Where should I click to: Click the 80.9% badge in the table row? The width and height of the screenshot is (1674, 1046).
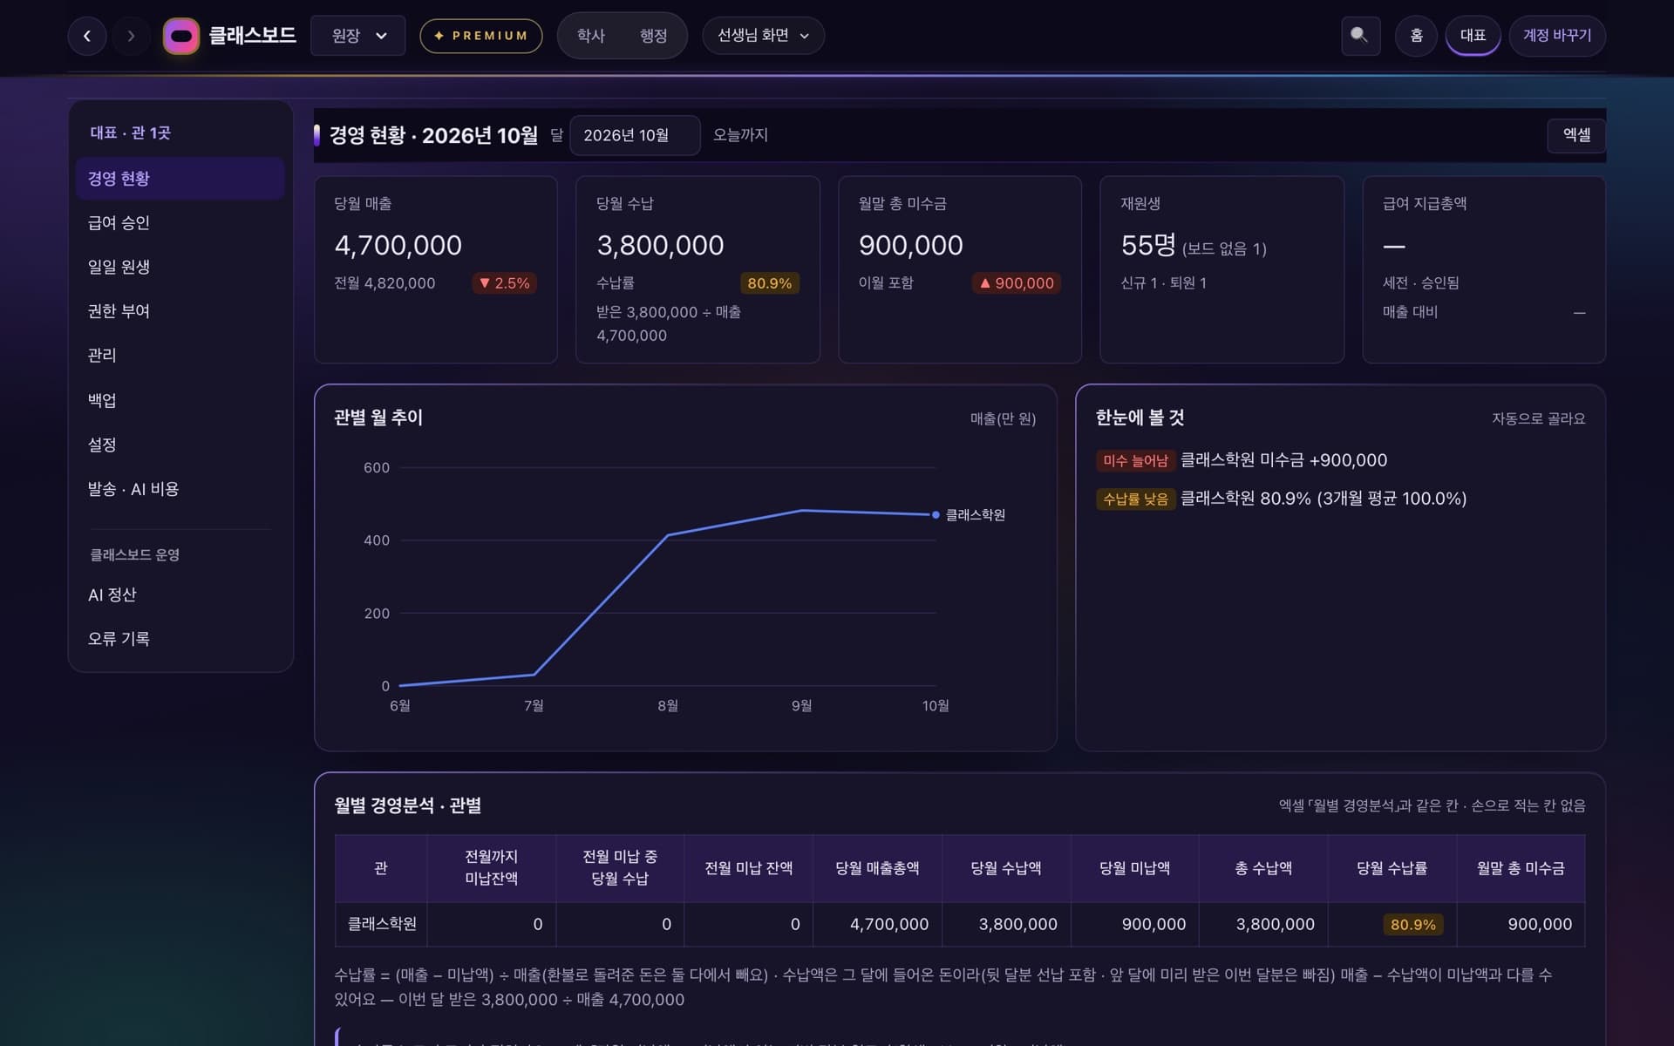point(1413,925)
